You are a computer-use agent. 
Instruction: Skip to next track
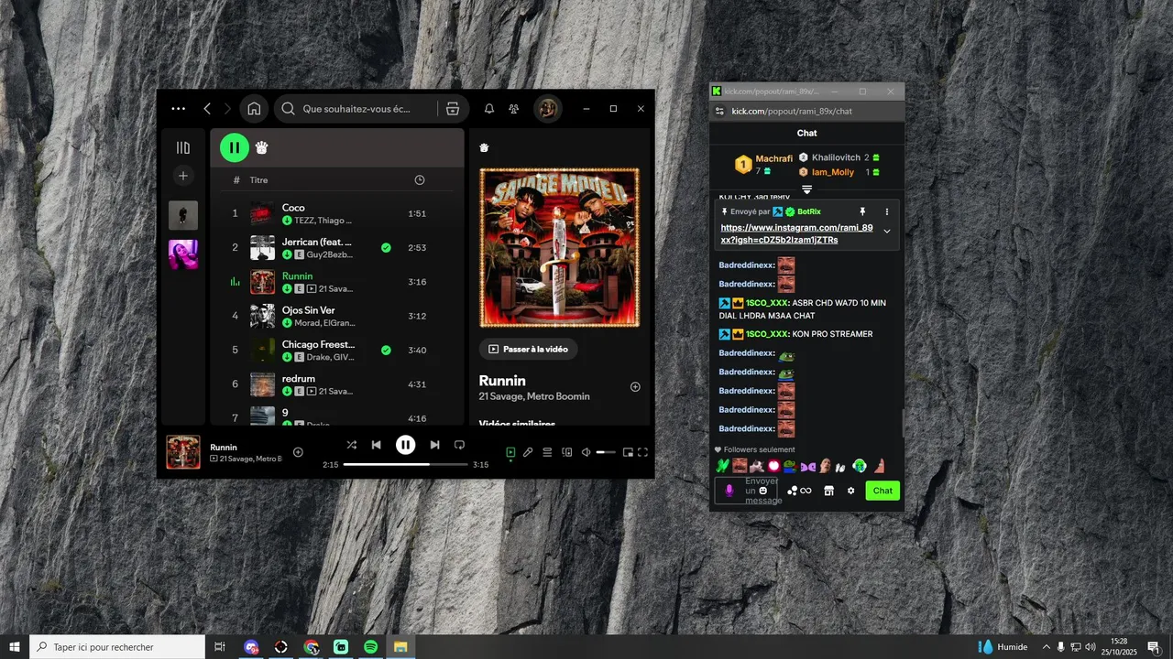(x=435, y=445)
